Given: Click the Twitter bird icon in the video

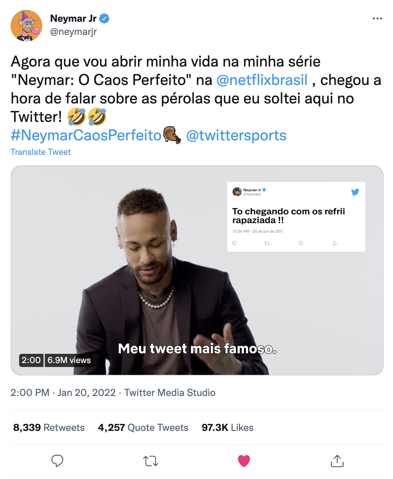Looking at the screenshot, I should pyautogui.click(x=355, y=192).
